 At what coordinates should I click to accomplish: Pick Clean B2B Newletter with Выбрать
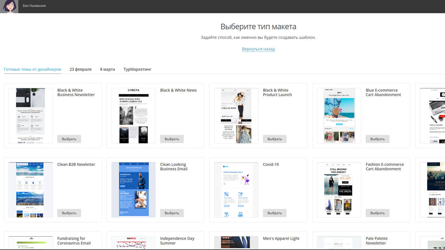(x=69, y=213)
